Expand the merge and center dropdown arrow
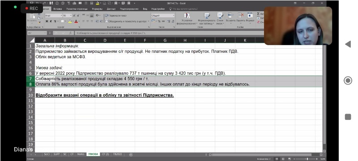The image size is (358, 161). click(x=149, y=21)
